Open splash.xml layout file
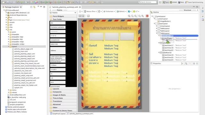The height and width of the screenshot is (115, 205). (18, 88)
